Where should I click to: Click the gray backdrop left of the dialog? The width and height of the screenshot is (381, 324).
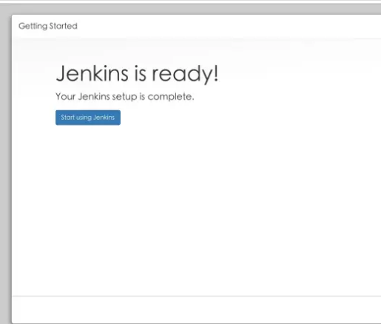pyautogui.click(x=5, y=168)
